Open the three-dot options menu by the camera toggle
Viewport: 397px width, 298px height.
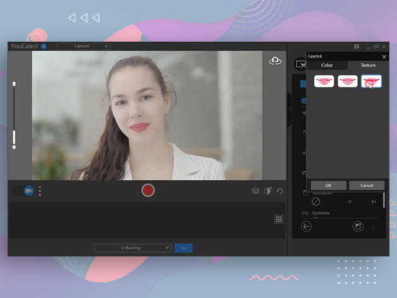point(40,191)
